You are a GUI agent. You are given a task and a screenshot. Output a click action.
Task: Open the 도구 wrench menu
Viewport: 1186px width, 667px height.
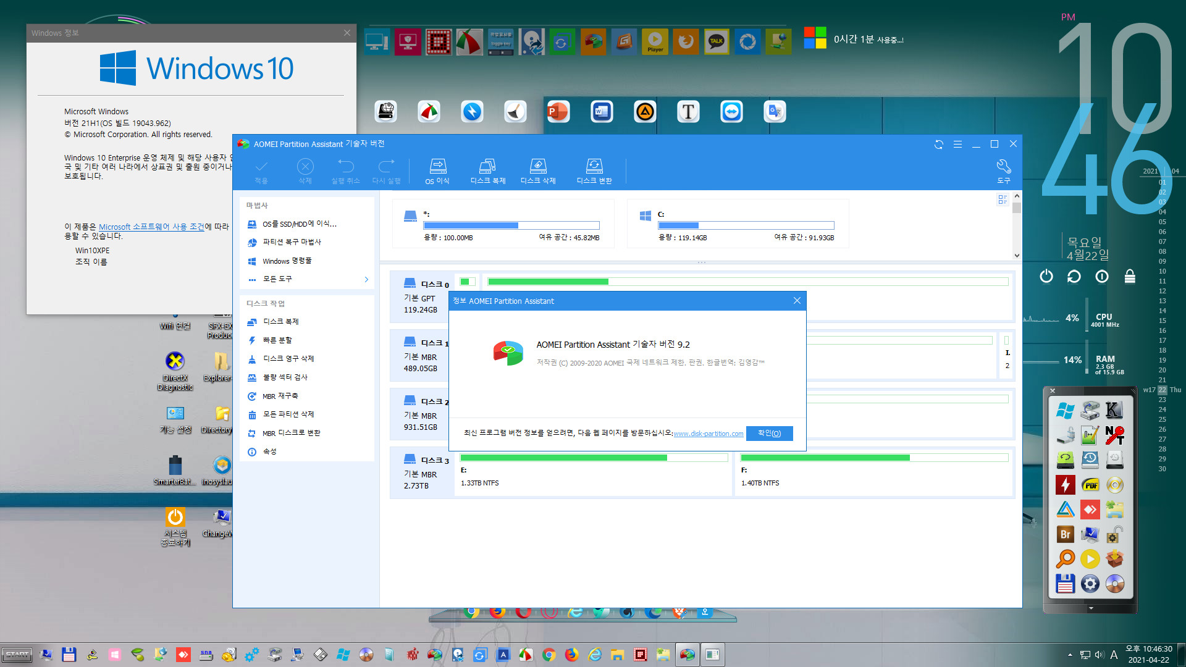click(x=1004, y=171)
